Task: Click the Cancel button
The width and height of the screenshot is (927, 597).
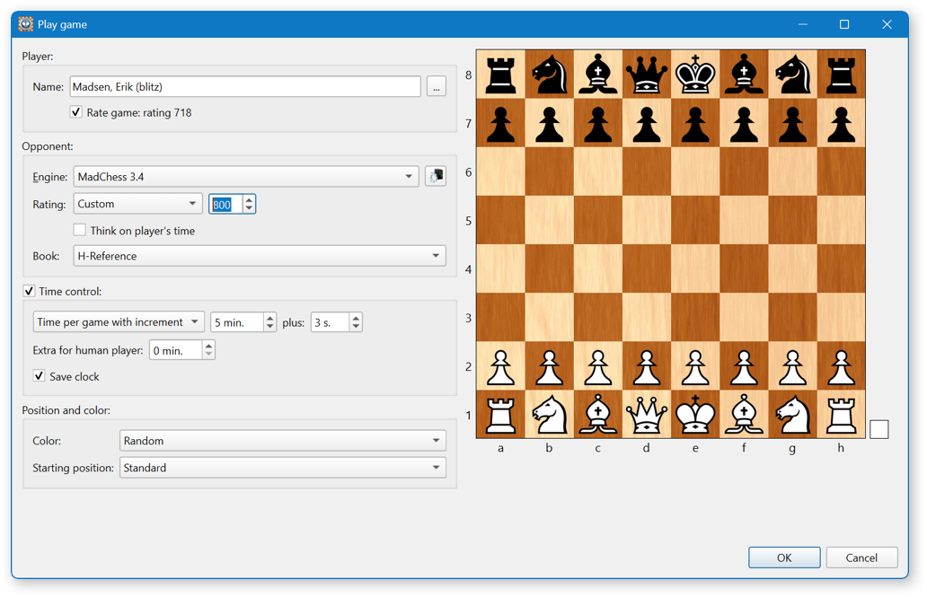Action: click(861, 557)
